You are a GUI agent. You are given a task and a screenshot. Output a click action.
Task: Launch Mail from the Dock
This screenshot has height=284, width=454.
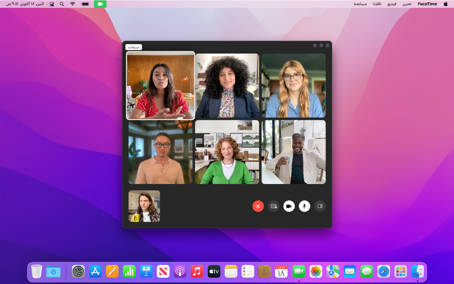tap(350, 272)
